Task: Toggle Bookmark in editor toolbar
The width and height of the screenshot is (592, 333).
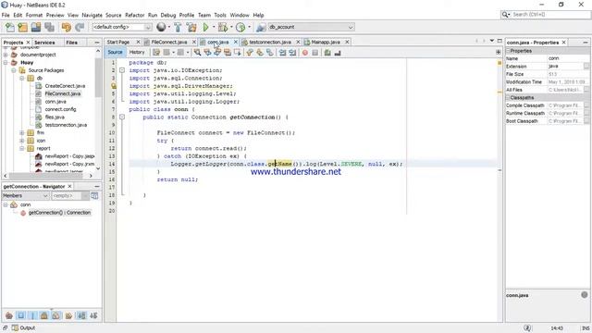Action: [x=270, y=53]
